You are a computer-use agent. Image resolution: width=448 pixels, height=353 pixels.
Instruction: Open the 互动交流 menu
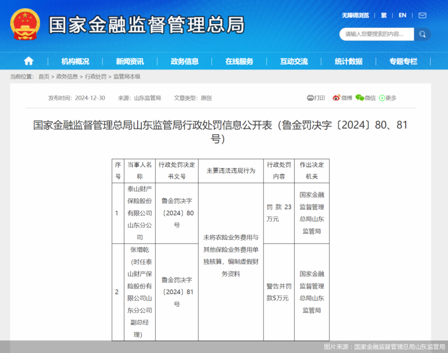pos(294,61)
